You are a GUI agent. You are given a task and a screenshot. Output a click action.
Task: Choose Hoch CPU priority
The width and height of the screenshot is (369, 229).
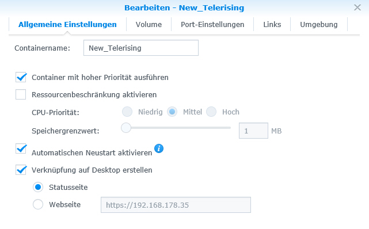[211, 112]
